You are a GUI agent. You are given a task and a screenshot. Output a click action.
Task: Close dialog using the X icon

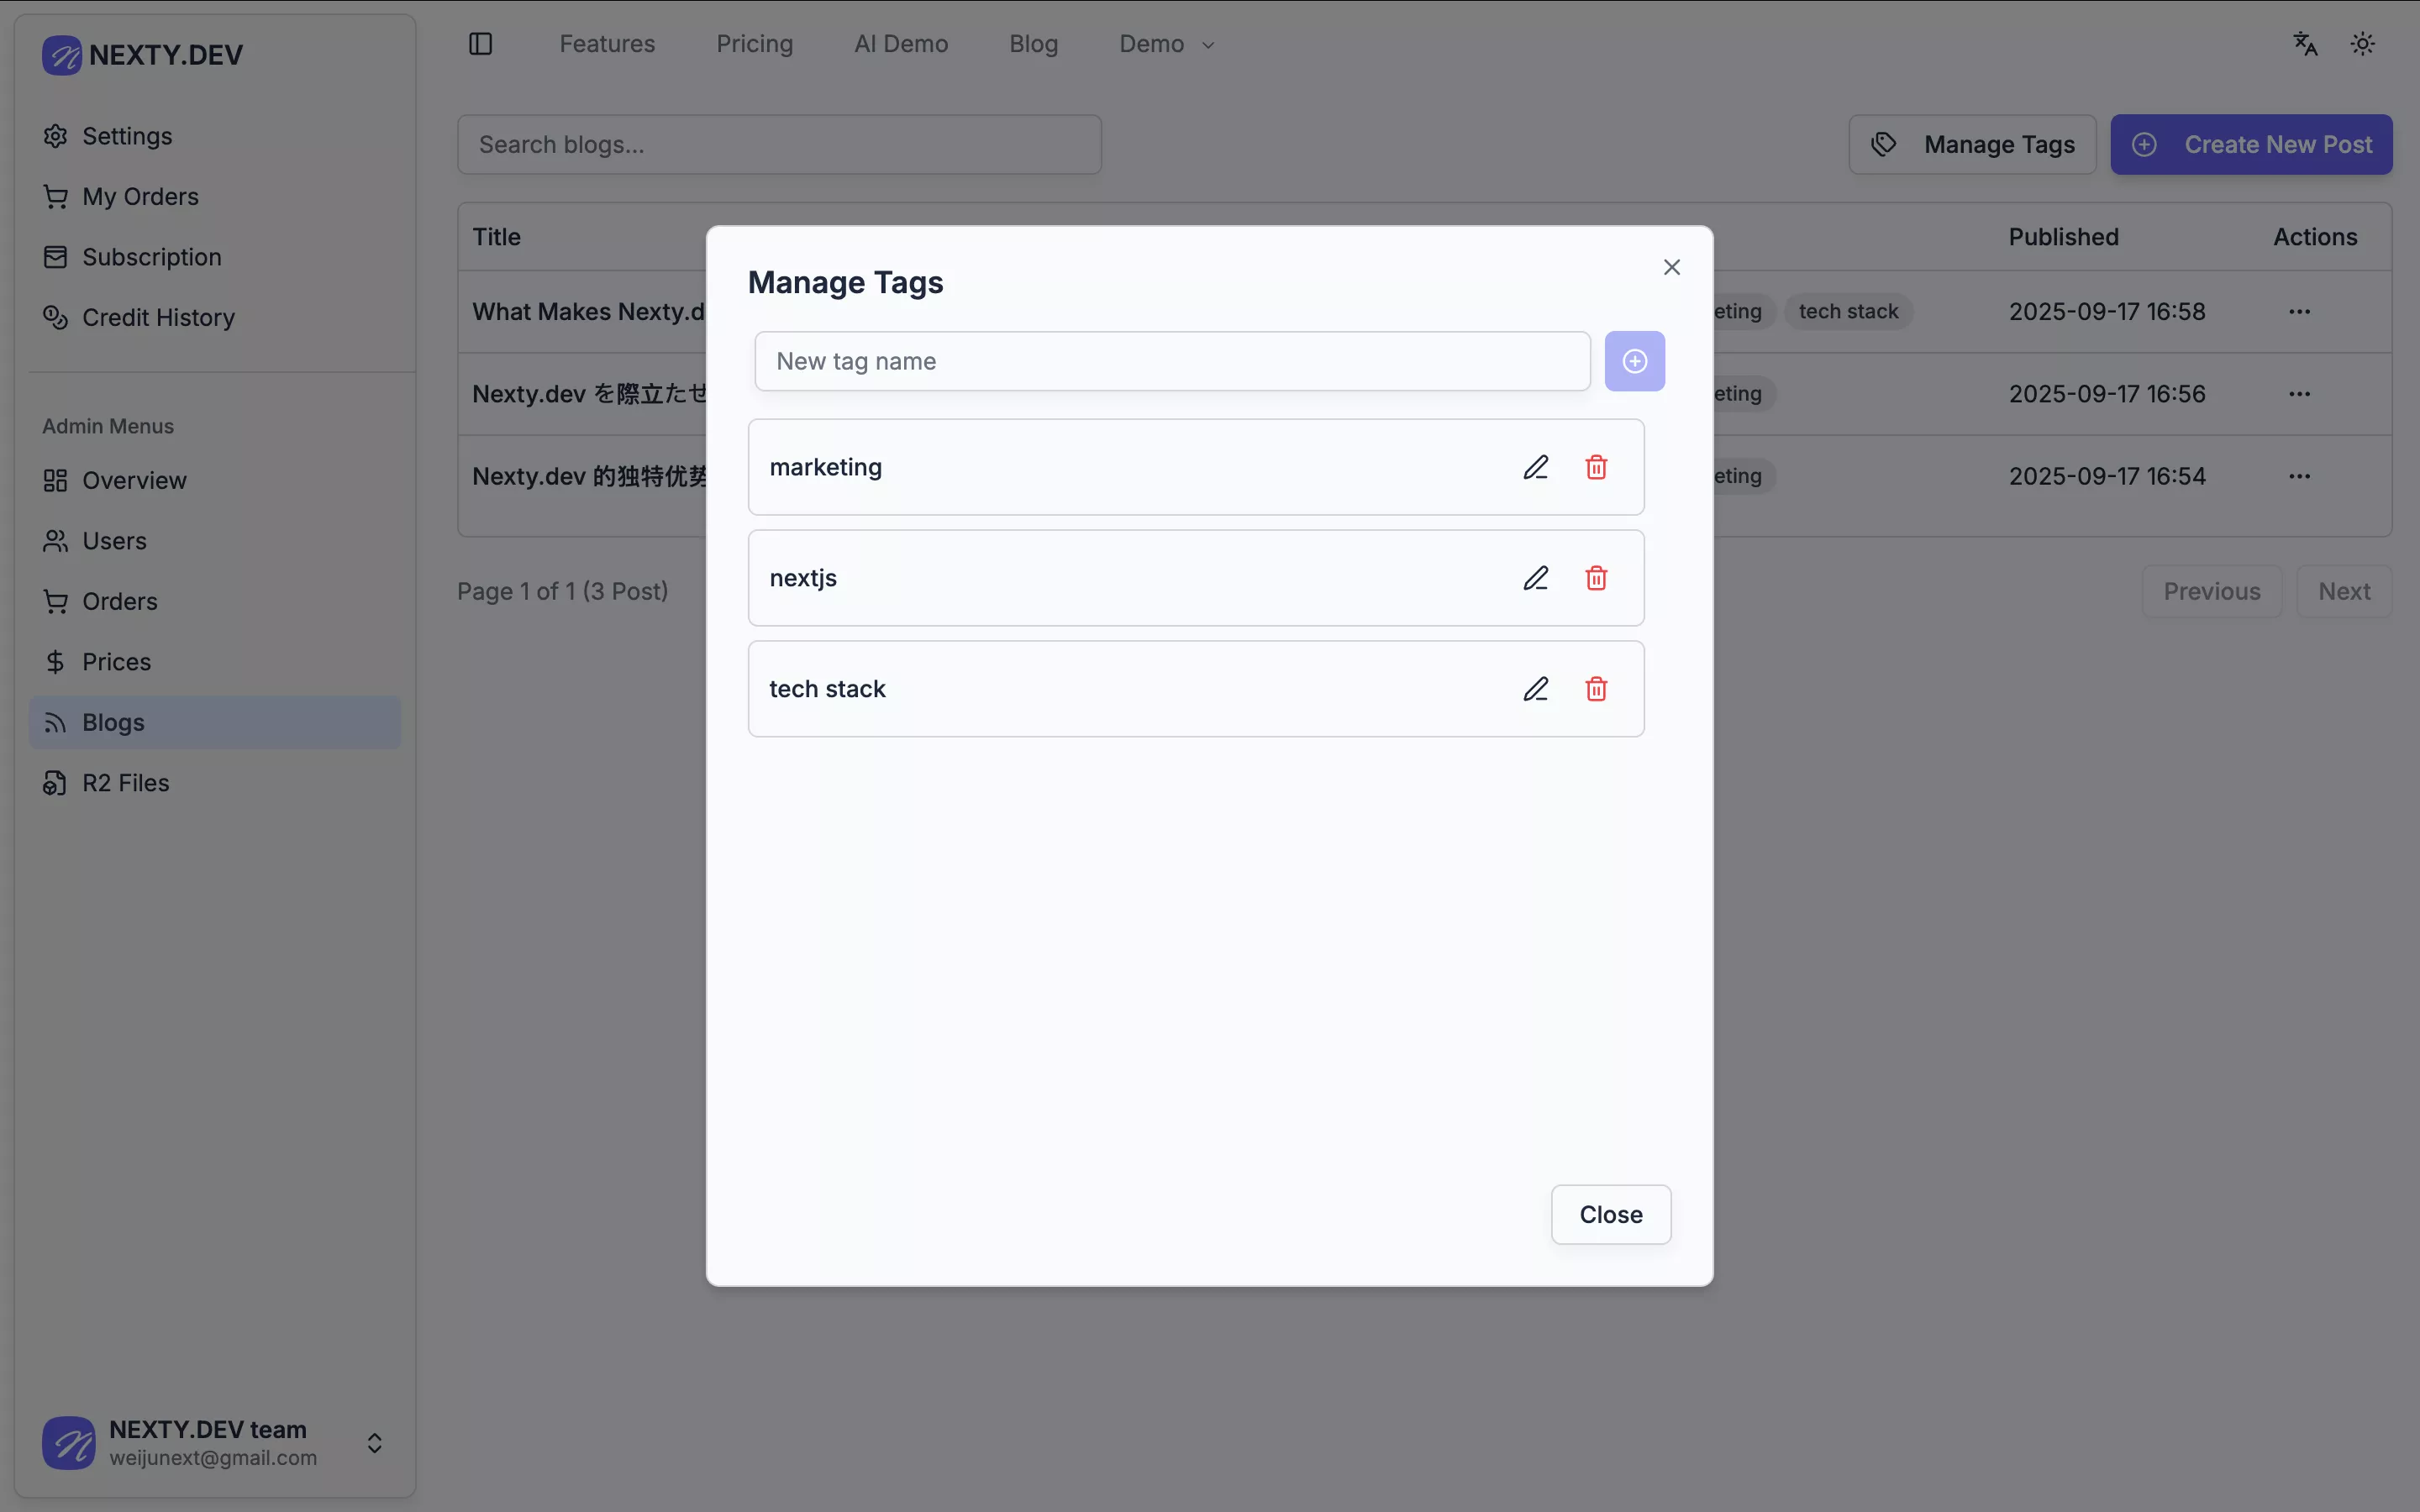pyautogui.click(x=1671, y=267)
